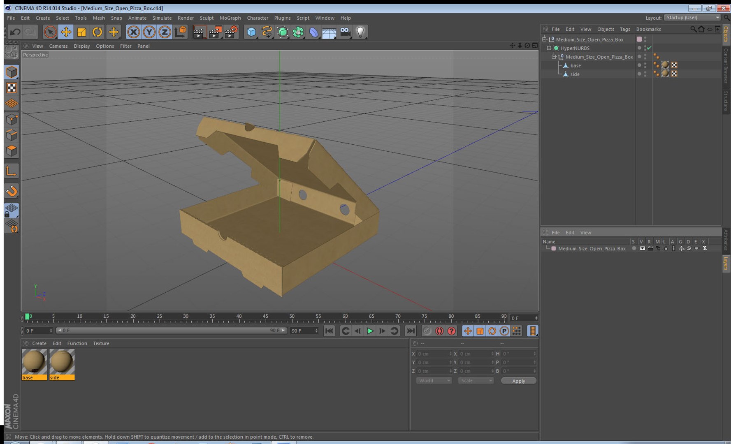Toggle Autokeying button
The height and width of the screenshot is (444, 731).
(439, 331)
